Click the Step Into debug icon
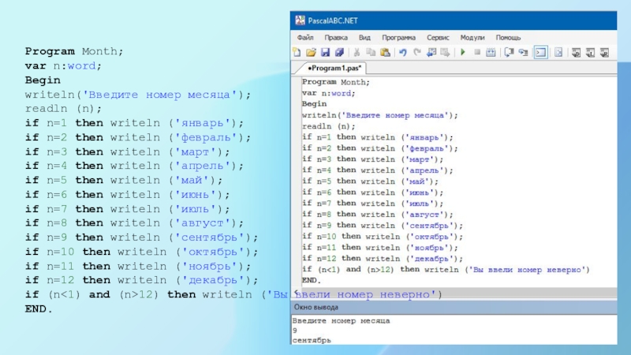Image resolution: width=631 pixels, height=355 pixels. click(523, 52)
